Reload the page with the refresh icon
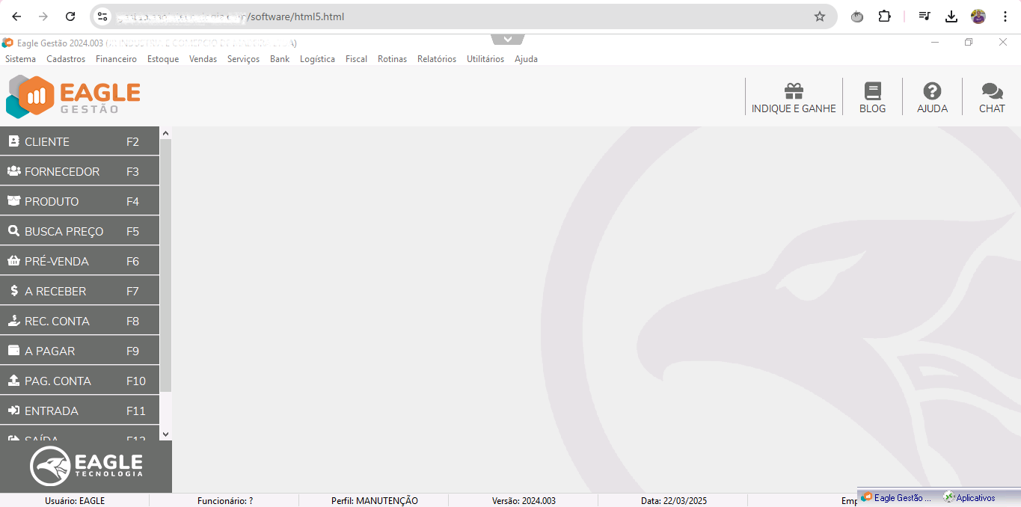Image resolution: width=1021 pixels, height=507 pixels. pyautogui.click(x=70, y=16)
